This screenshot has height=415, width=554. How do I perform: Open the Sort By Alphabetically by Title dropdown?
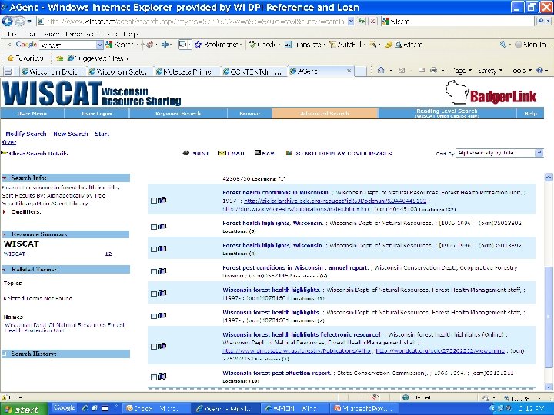[x=499, y=153]
